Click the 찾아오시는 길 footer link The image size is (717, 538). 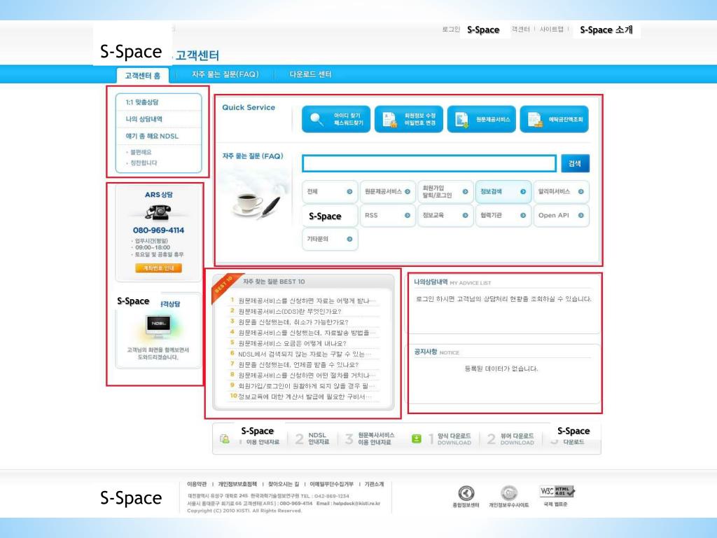[x=284, y=484]
